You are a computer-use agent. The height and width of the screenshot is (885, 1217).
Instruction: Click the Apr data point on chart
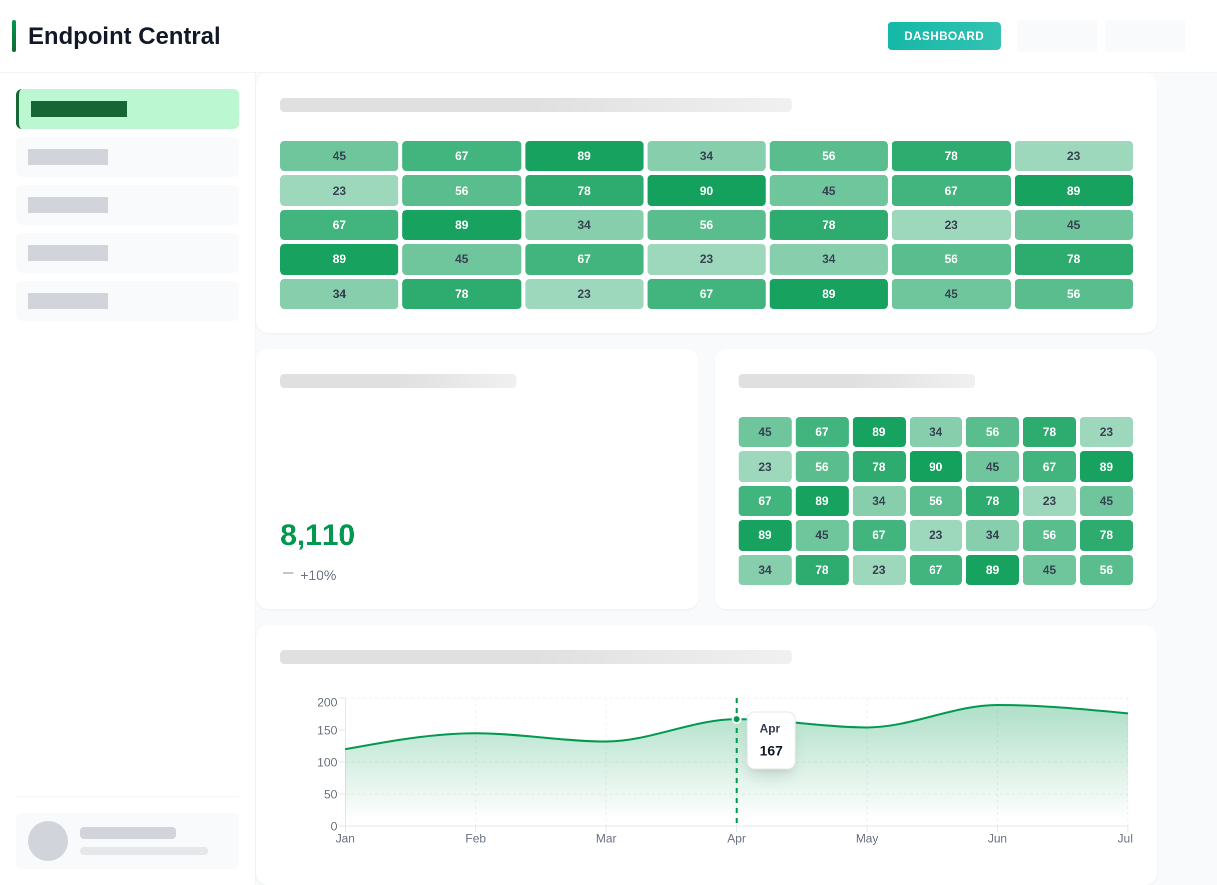coord(736,719)
